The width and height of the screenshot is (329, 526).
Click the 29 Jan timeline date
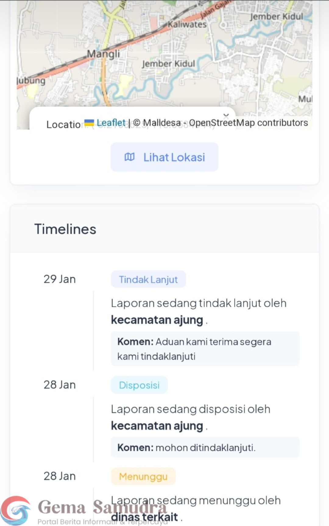[59, 279]
